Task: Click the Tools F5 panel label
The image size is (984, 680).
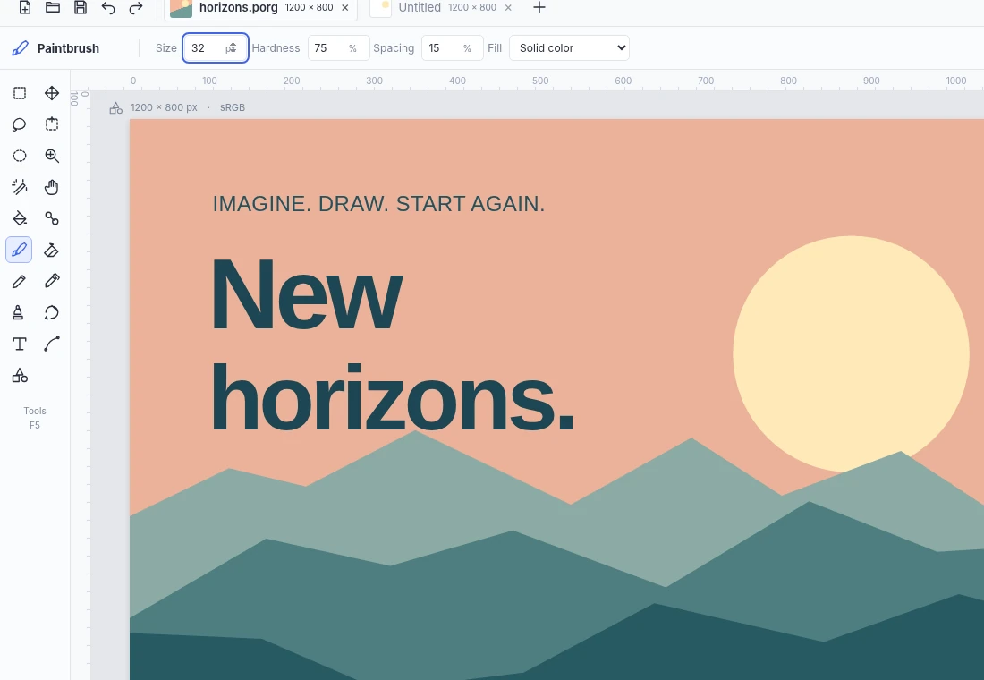Action: point(35,418)
